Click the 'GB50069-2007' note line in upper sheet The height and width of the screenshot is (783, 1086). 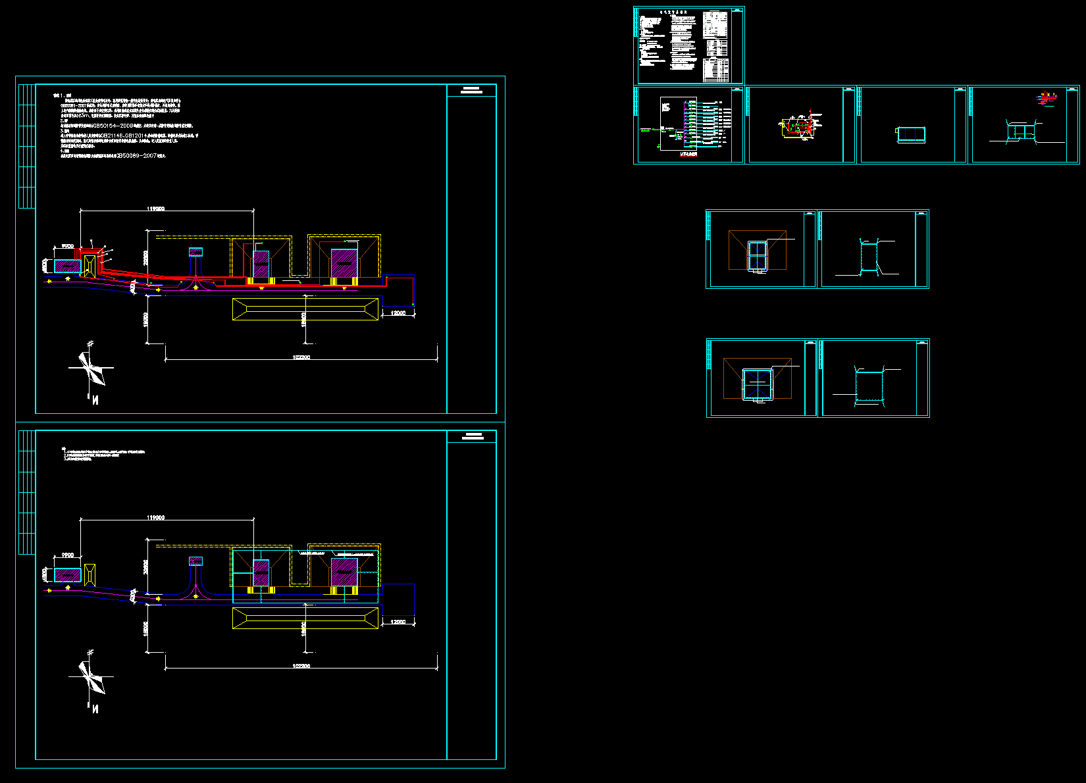[x=114, y=156]
